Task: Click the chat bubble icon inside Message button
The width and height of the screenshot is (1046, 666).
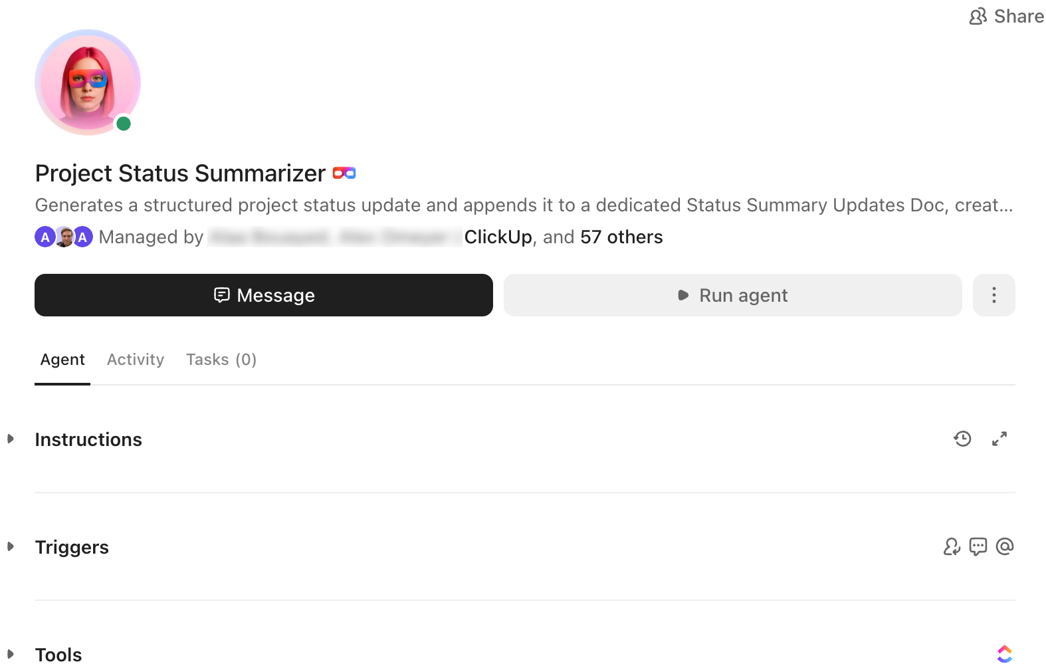Action: [x=222, y=295]
